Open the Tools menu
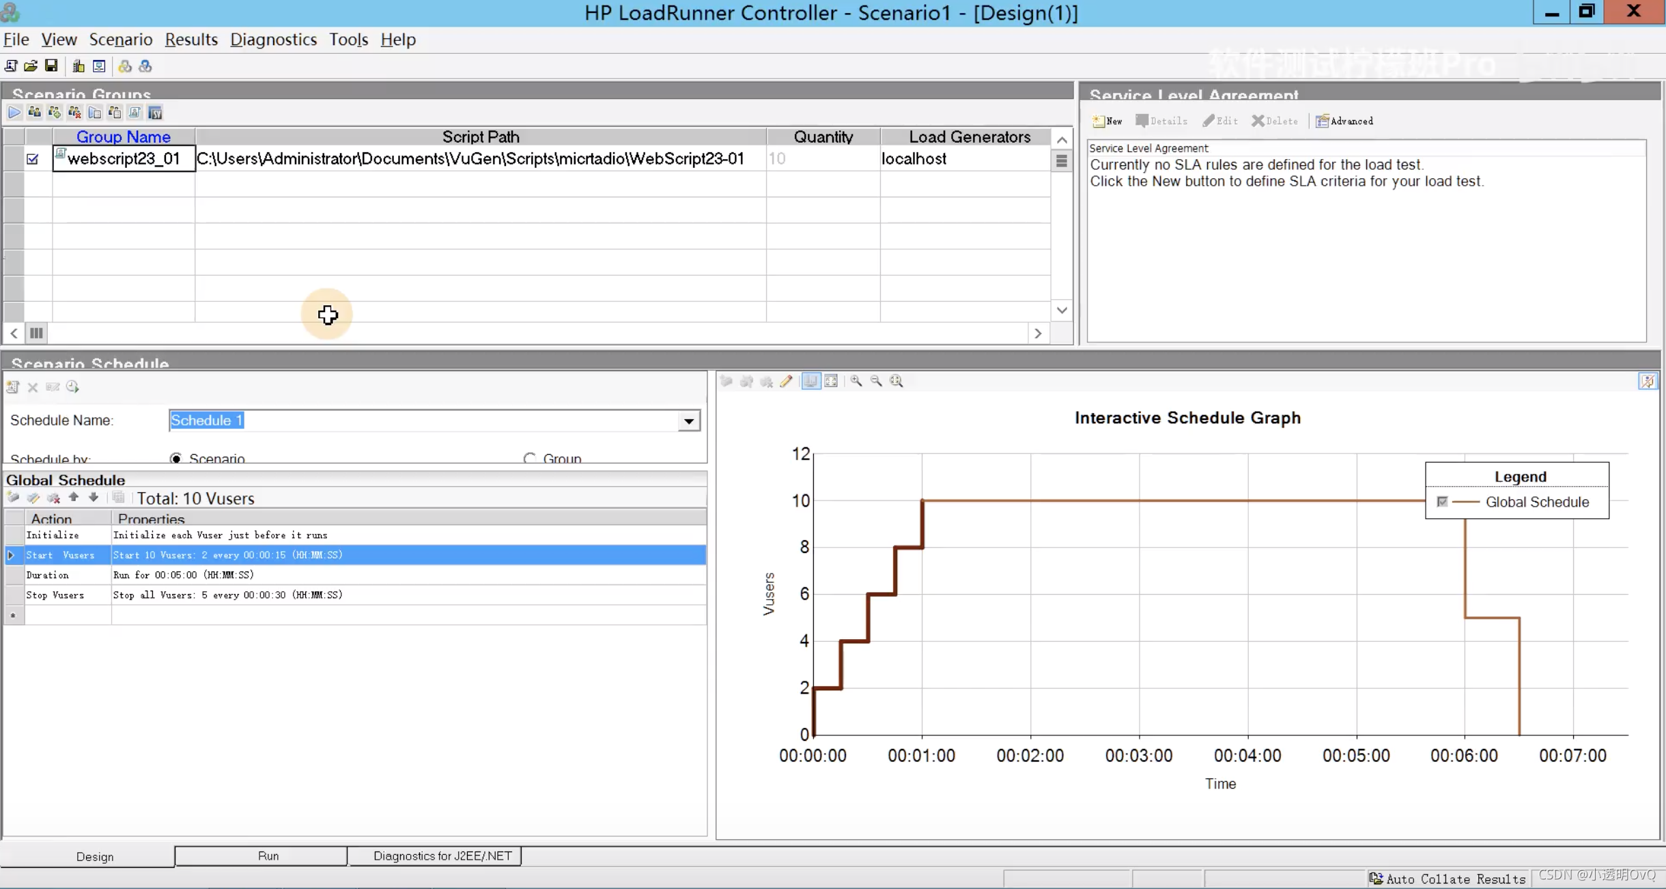Screen dimensions: 1666x889 point(348,40)
